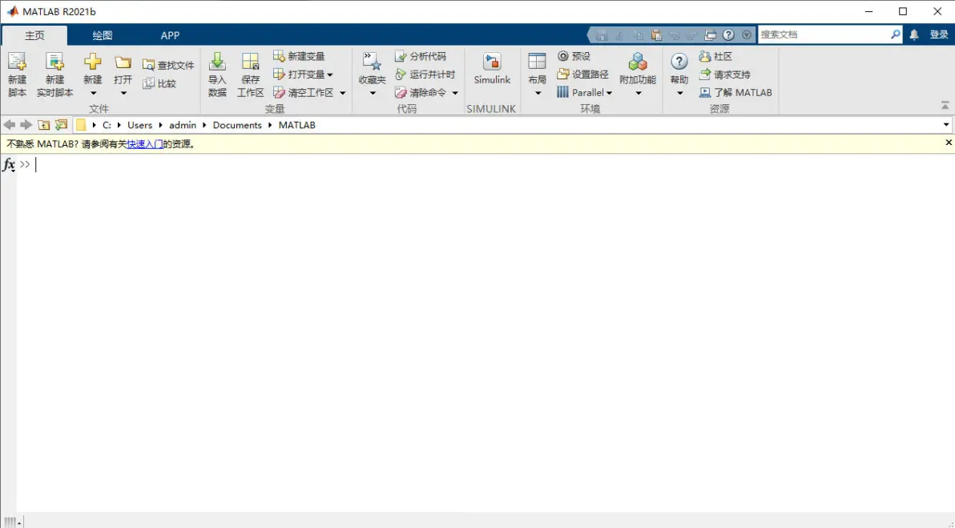Screen dimensions: 955x528
Task: Open the arrow beside 清空工作区
Action: click(342, 93)
